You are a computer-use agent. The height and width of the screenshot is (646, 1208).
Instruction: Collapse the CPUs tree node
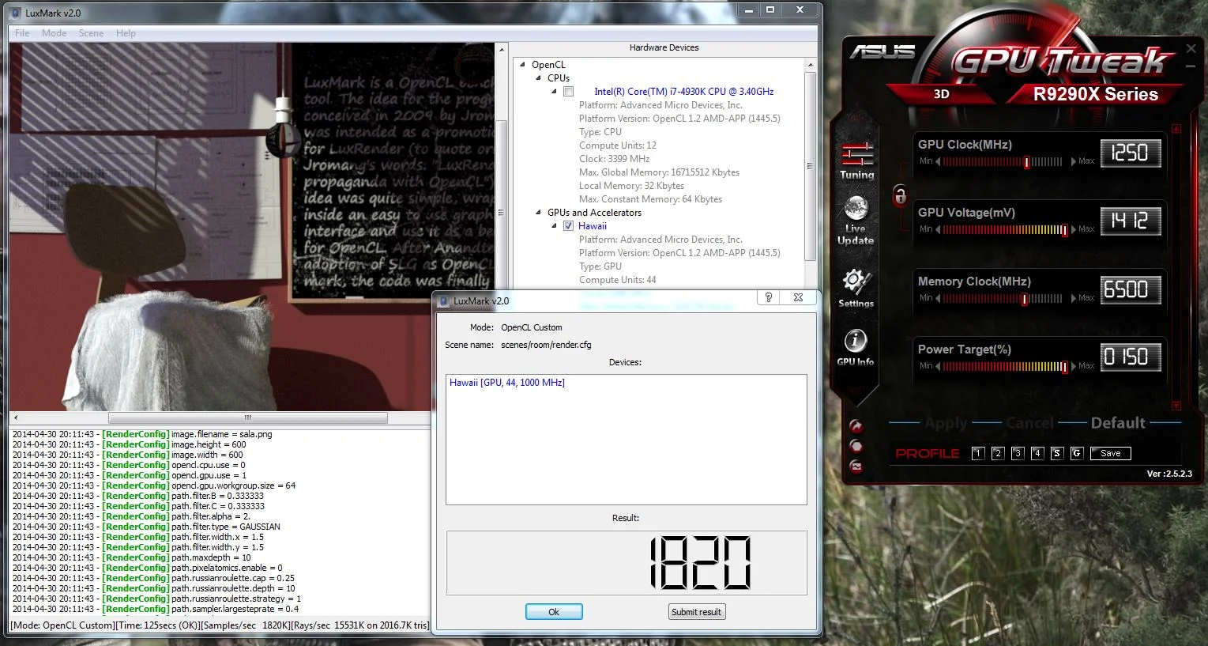pos(539,78)
